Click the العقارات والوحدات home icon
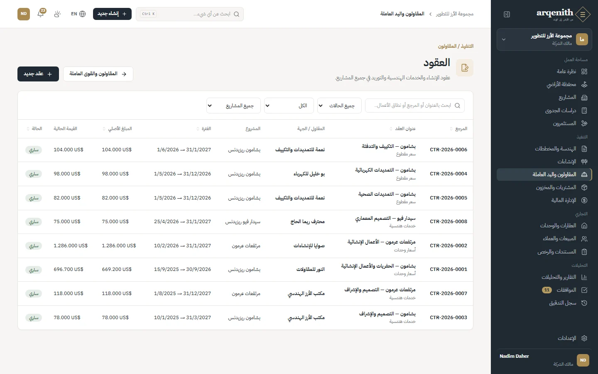The height and width of the screenshot is (374, 598). tap(584, 226)
